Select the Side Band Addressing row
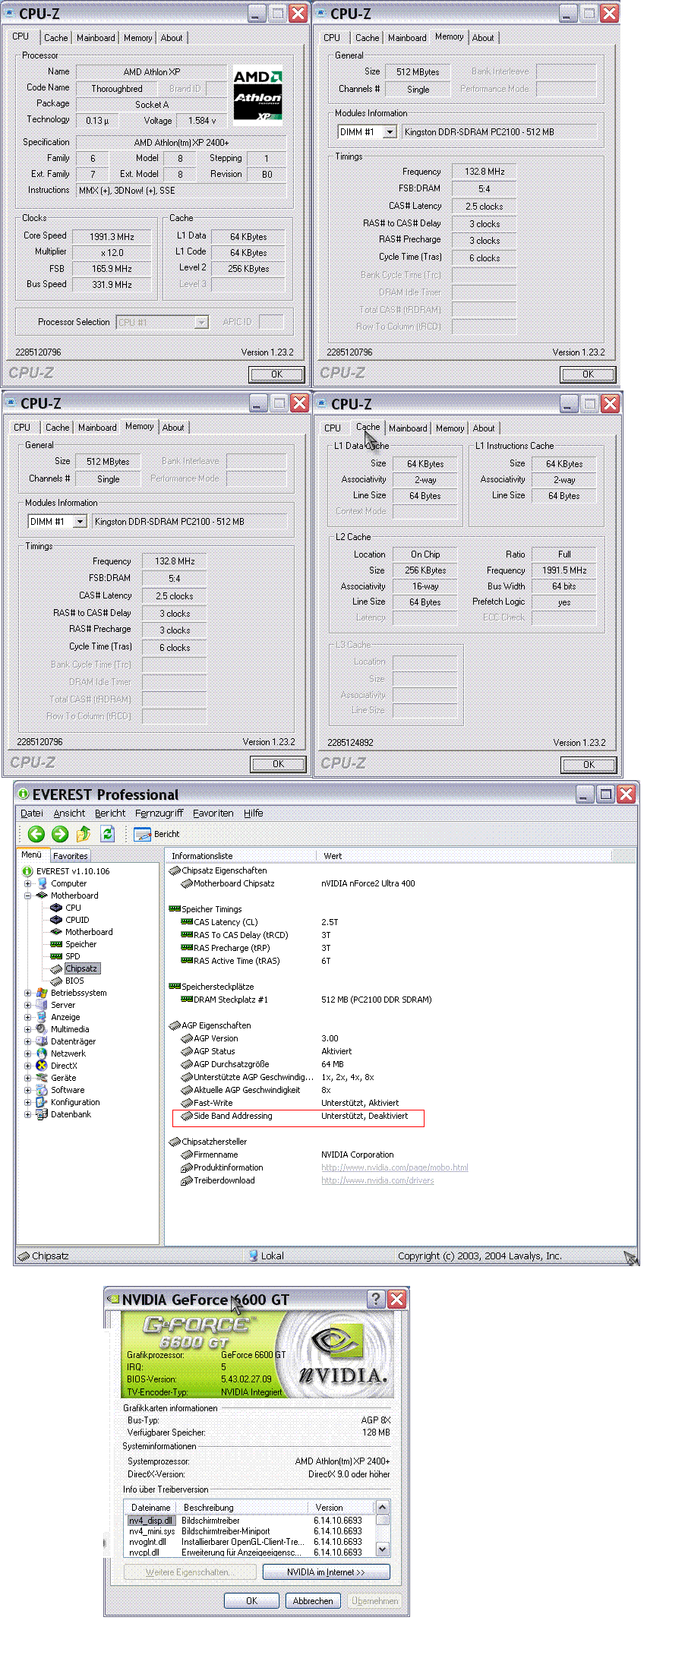The width and height of the screenshot is (685, 1671). click(x=298, y=1117)
